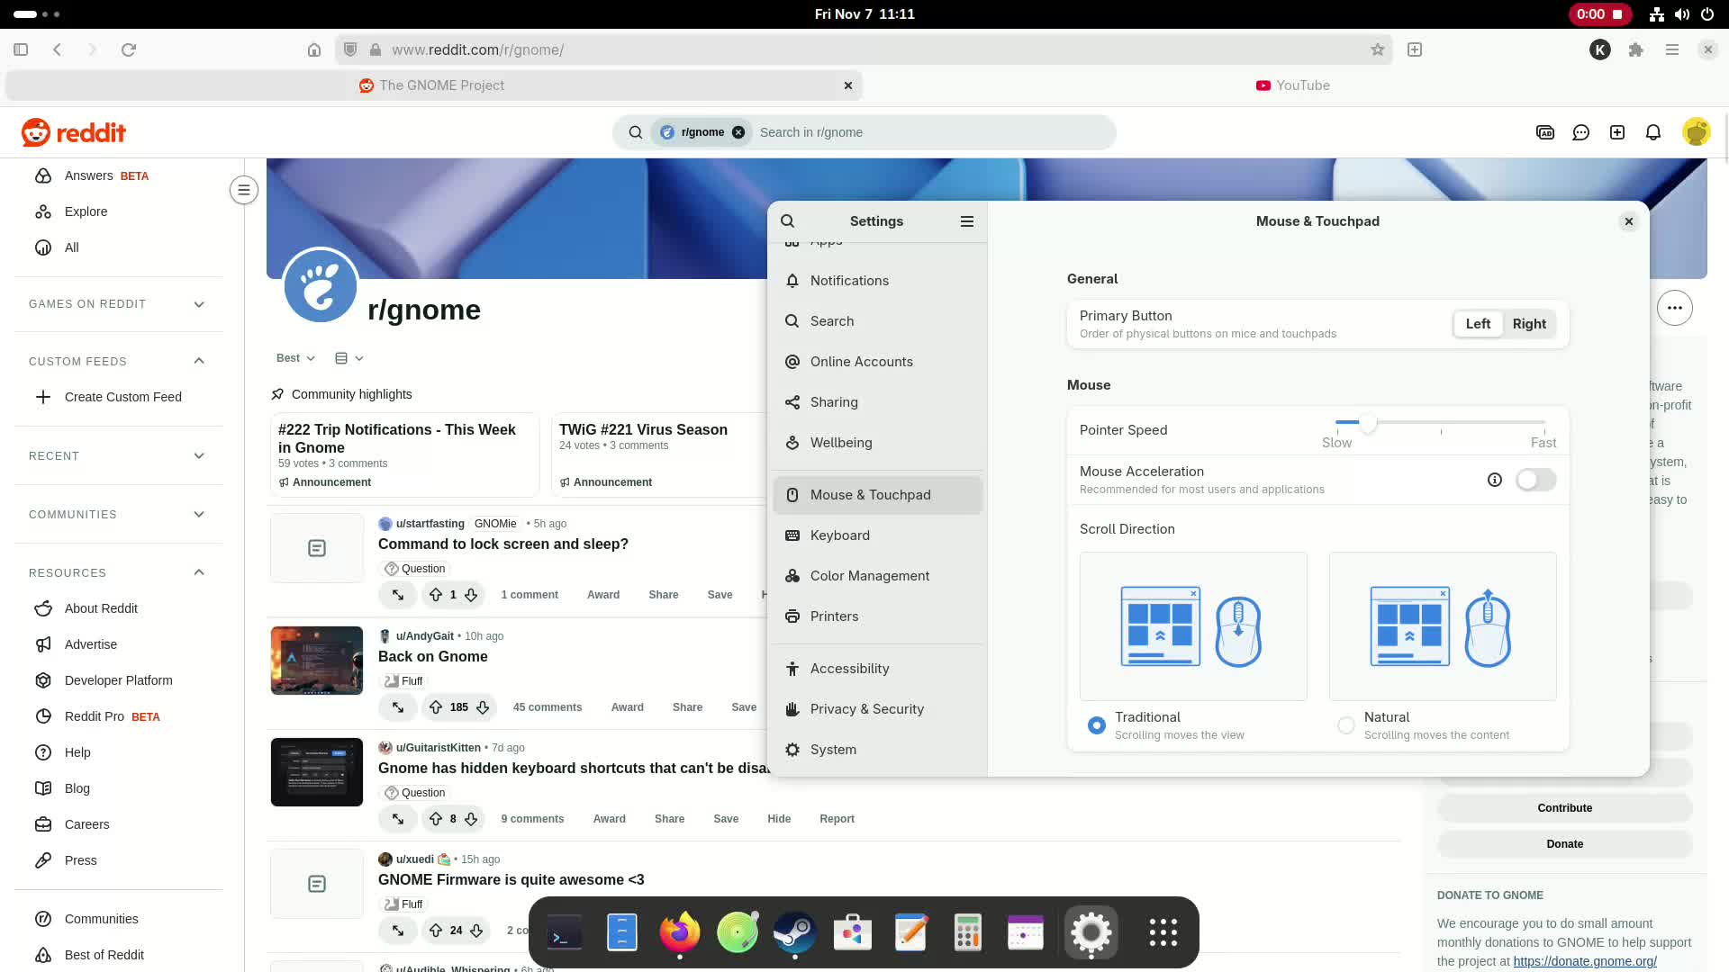Upvote the Back on Gnome post
The image size is (1729, 972).
(436, 707)
